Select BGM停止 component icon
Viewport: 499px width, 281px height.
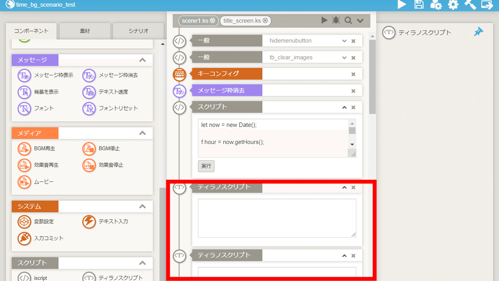pyautogui.click(x=89, y=149)
